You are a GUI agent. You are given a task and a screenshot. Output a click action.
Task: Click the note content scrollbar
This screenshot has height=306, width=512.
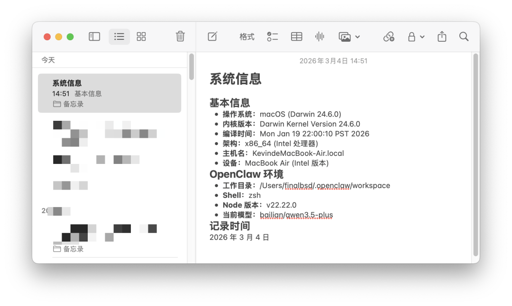(476, 154)
